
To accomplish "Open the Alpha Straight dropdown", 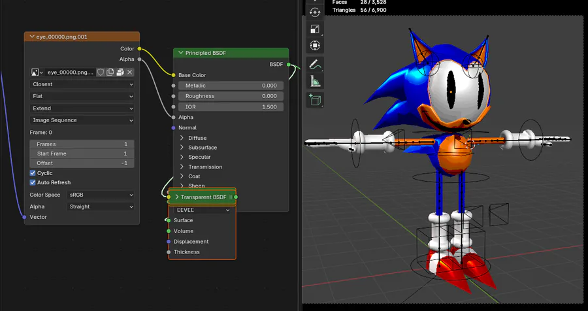I will click(101, 206).
